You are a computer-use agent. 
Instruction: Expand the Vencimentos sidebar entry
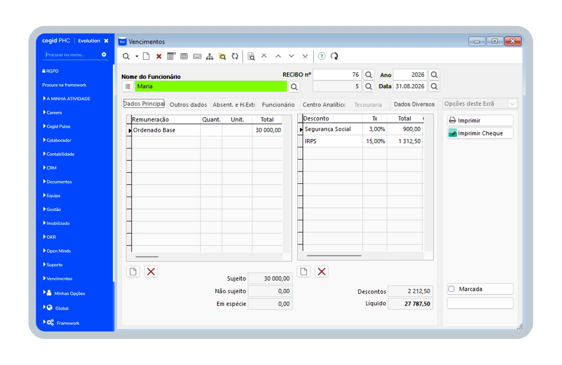coord(59,278)
